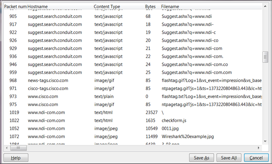Sort by the Content Type column header
The image size is (272, 164).
119,7
